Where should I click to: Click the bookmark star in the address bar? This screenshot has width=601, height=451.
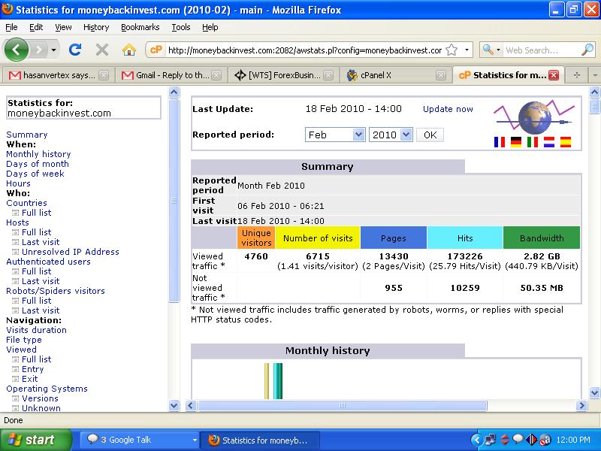tap(452, 50)
